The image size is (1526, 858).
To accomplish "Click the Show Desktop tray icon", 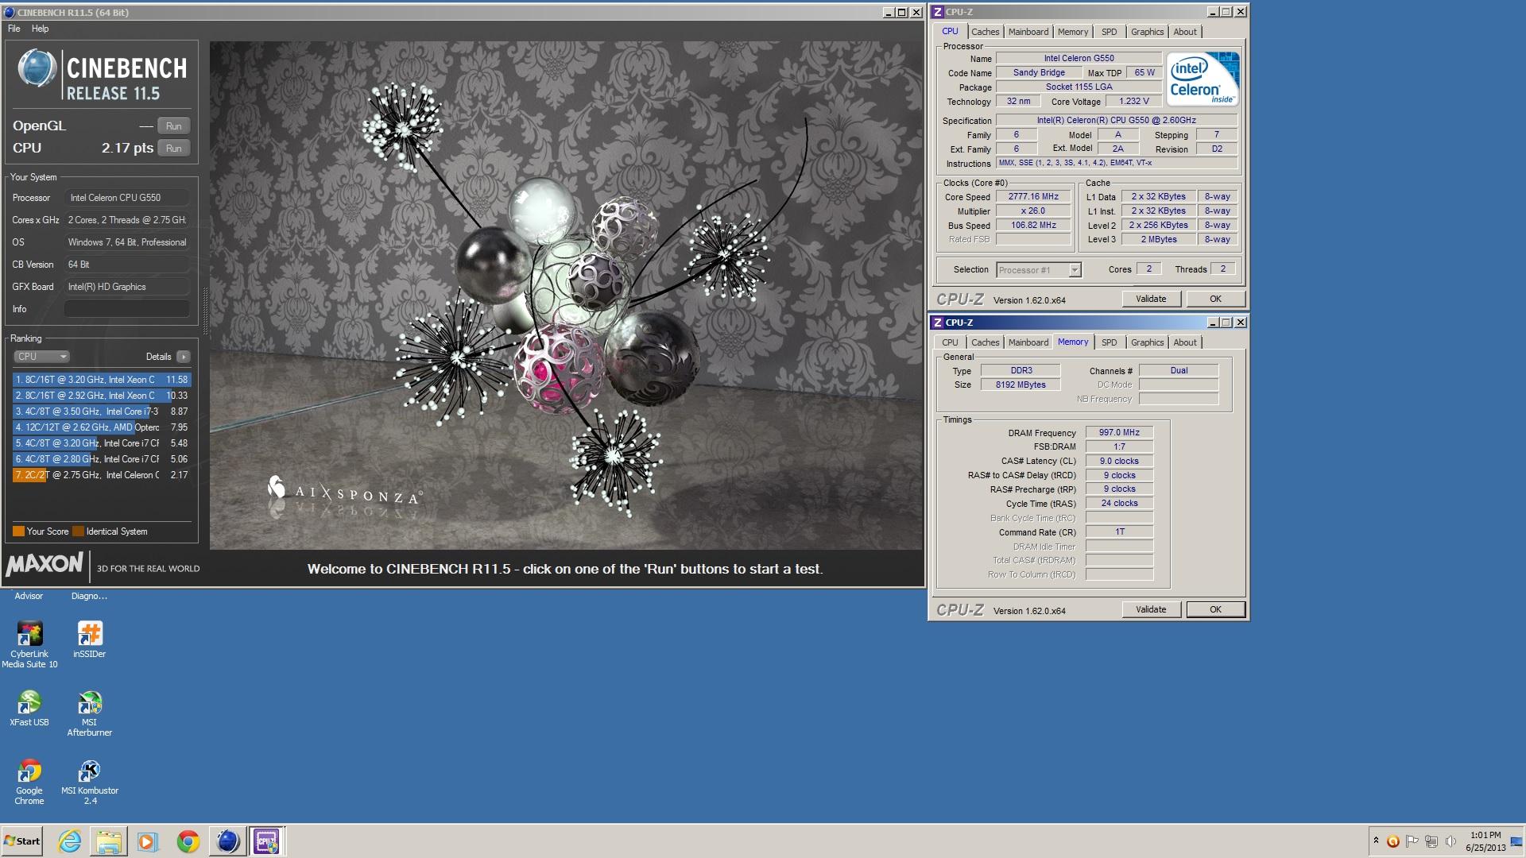I will tap(1517, 841).
